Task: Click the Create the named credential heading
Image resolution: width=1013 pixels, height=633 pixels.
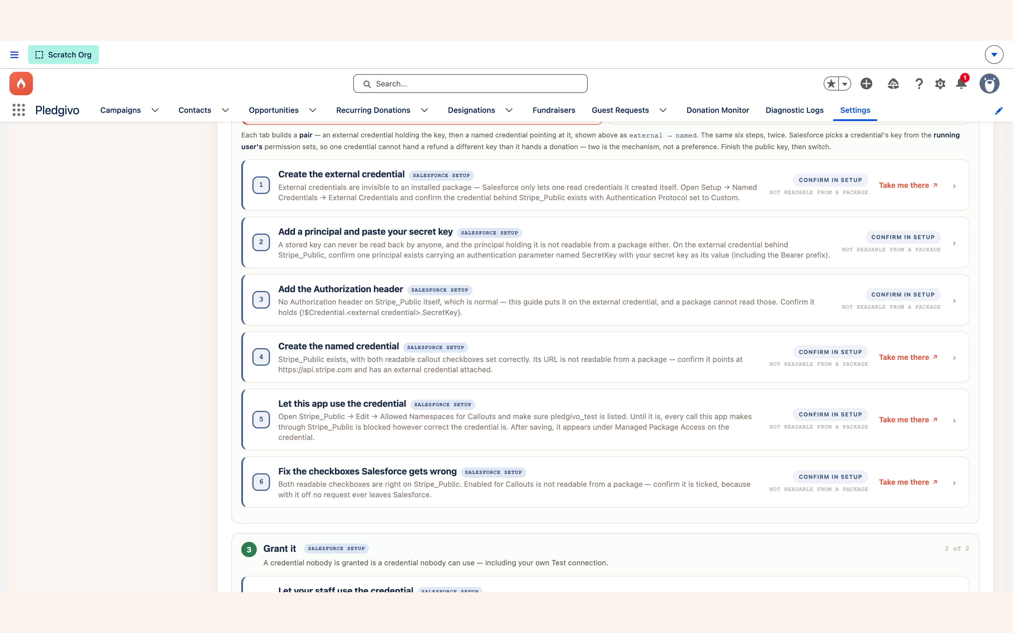Action: [338, 346]
